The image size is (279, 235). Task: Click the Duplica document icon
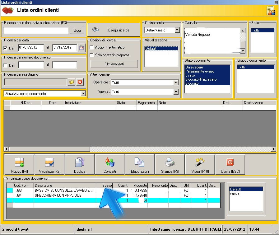(80, 163)
